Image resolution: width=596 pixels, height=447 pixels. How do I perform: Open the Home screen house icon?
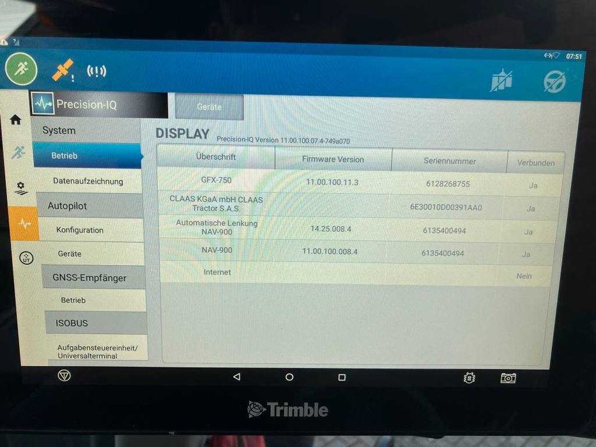[15, 120]
